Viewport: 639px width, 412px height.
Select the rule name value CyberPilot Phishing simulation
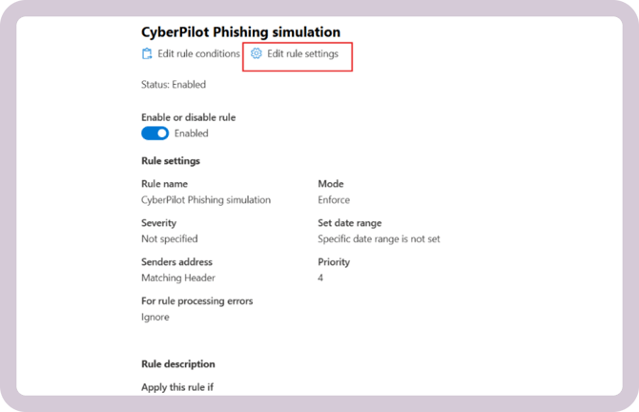click(205, 200)
